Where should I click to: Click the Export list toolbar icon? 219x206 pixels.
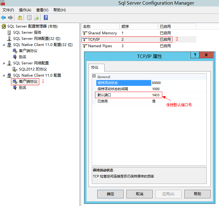click(x=36, y=17)
